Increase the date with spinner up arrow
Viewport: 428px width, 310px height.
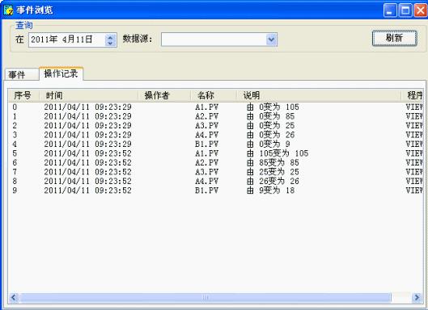pyautogui.click(x=110, y=37)
